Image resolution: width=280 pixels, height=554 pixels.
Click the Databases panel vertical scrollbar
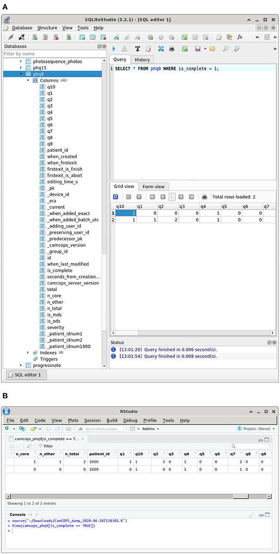(104, 213)
